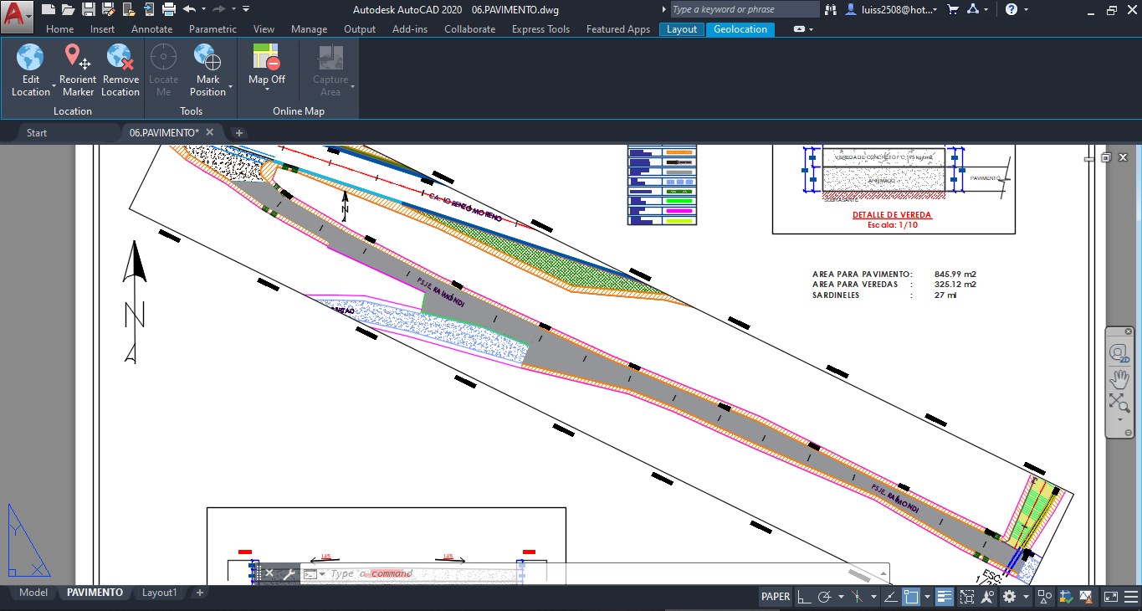Add a new drawing tab with plus

(238, 133)
